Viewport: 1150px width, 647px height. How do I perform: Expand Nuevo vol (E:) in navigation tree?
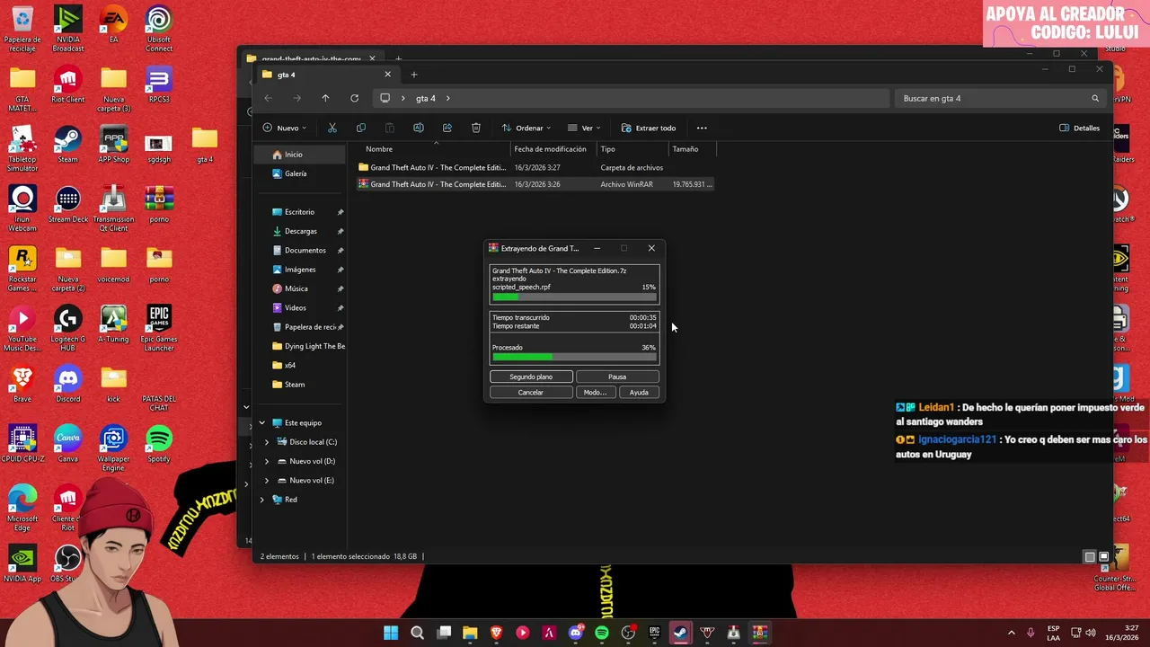click(266, 481)
